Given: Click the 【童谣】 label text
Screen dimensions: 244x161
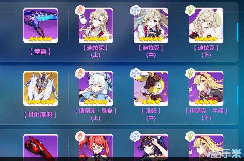Looking at the screenshot, I should (40, 51).
